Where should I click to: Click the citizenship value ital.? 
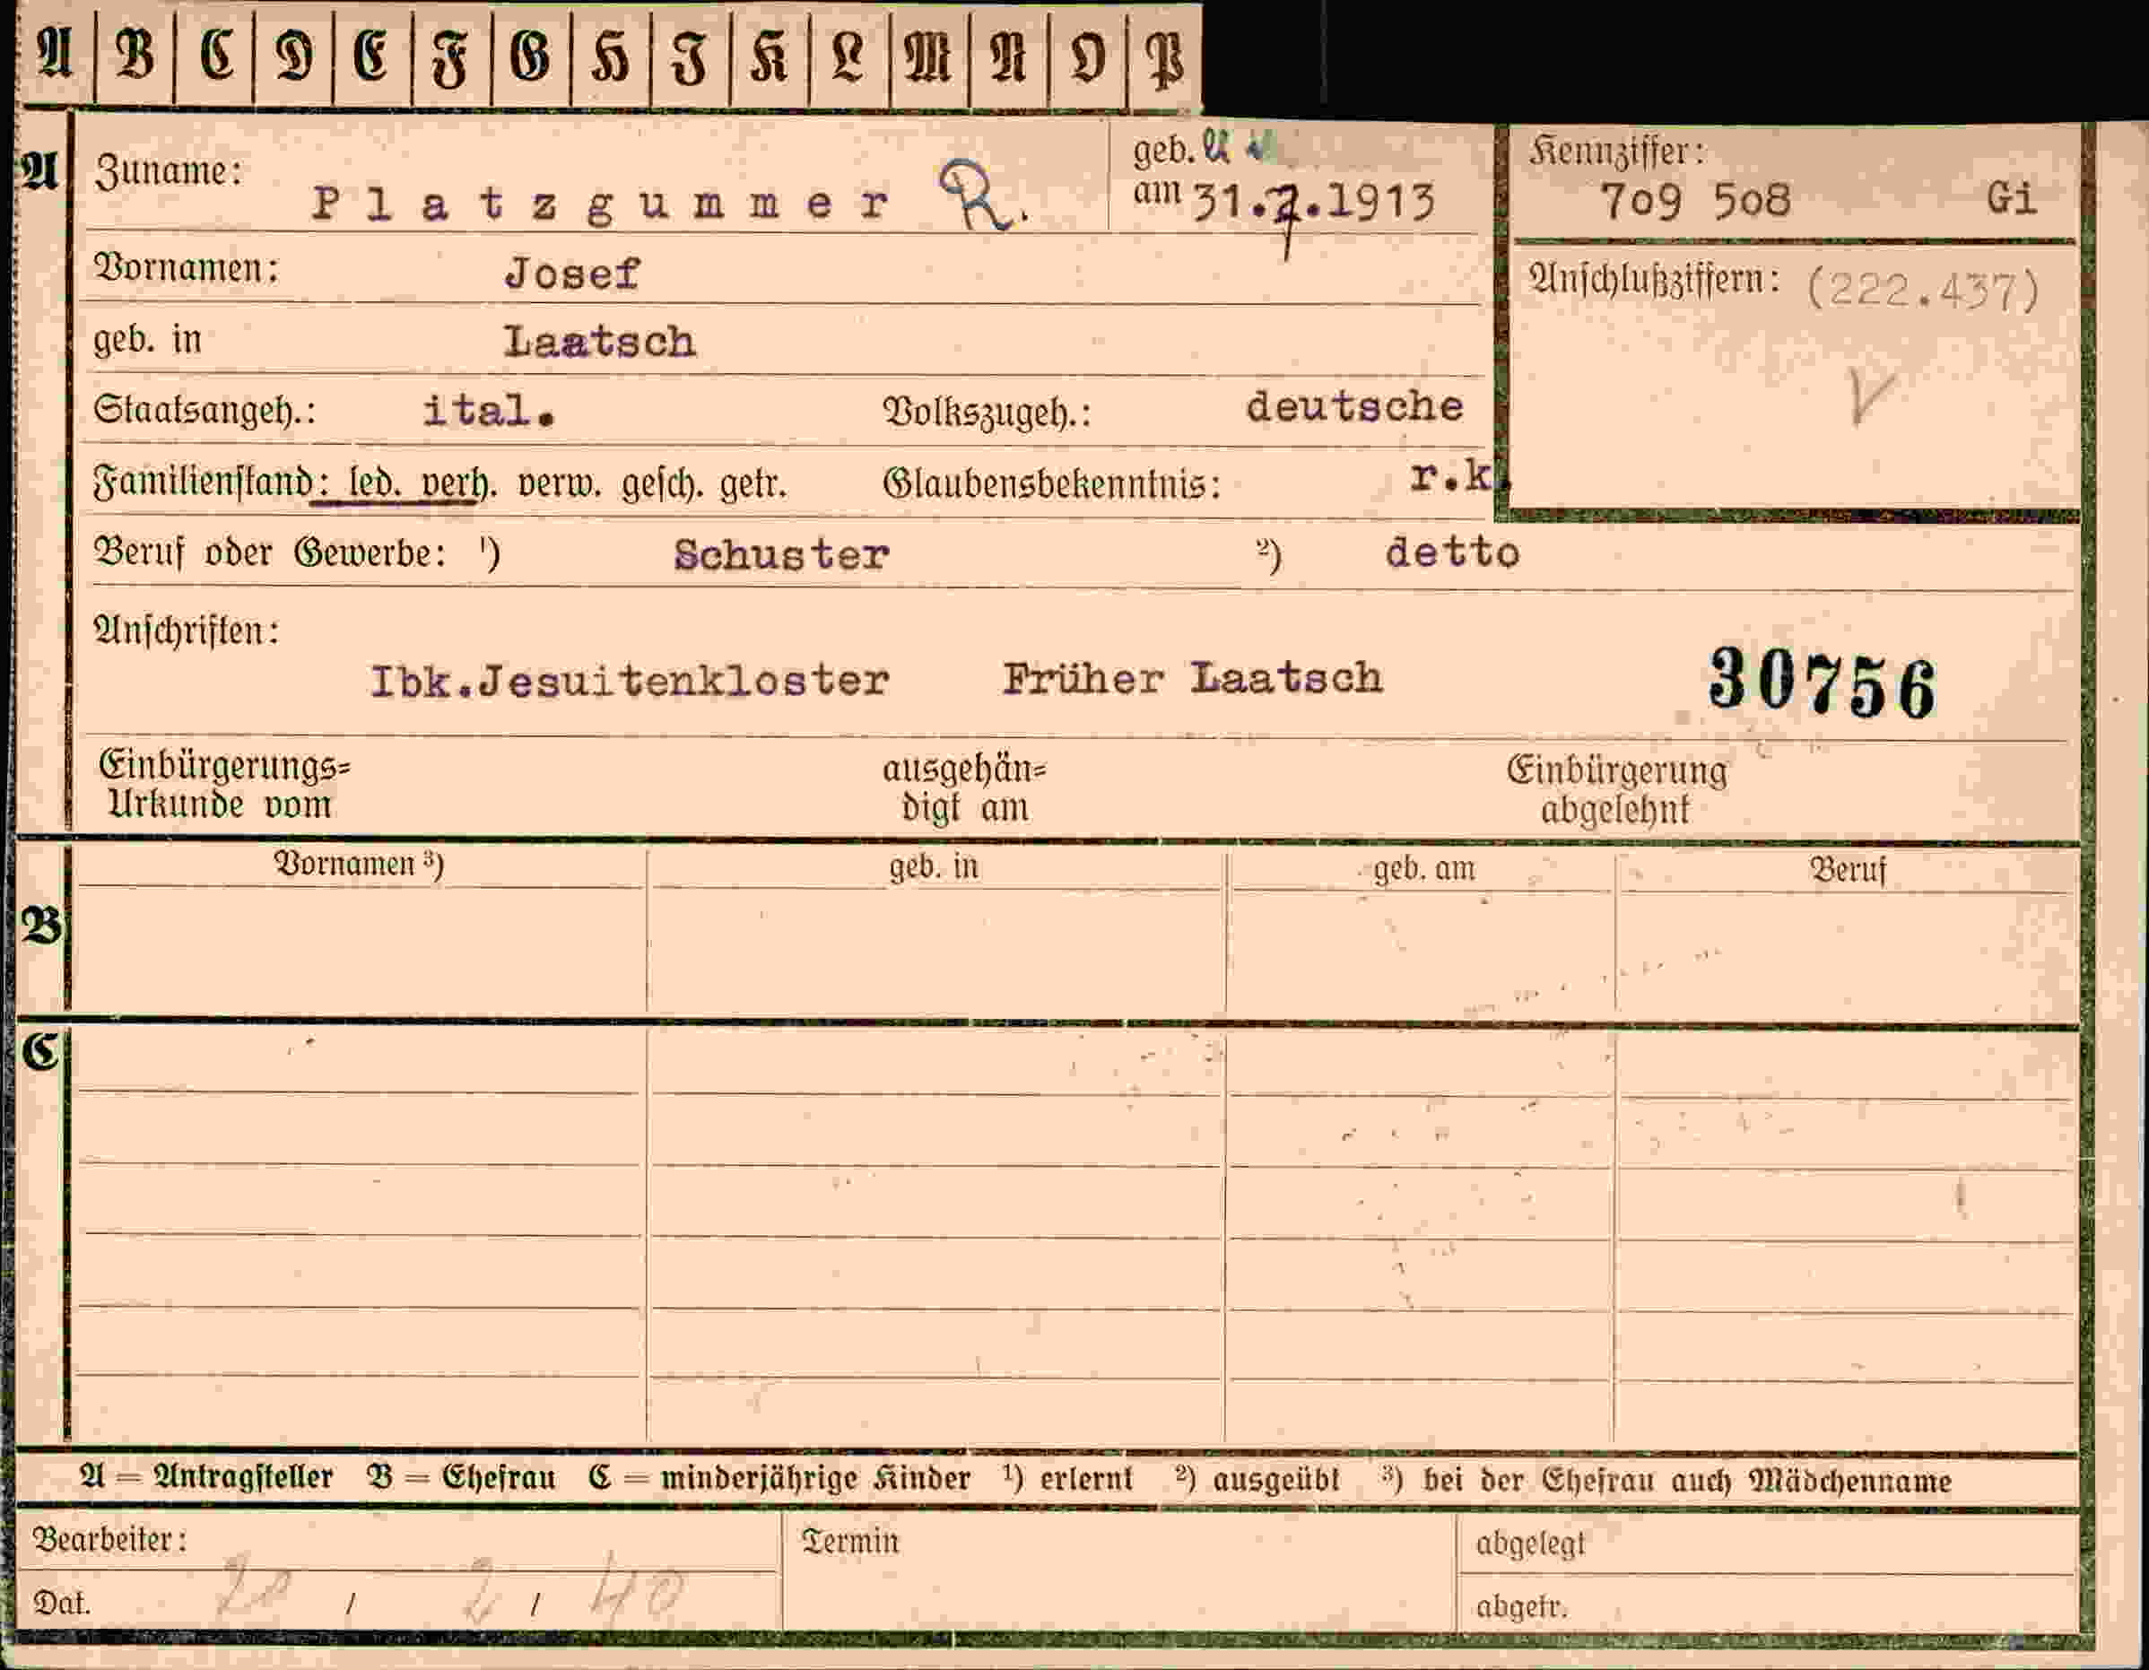tap(489, 411)
